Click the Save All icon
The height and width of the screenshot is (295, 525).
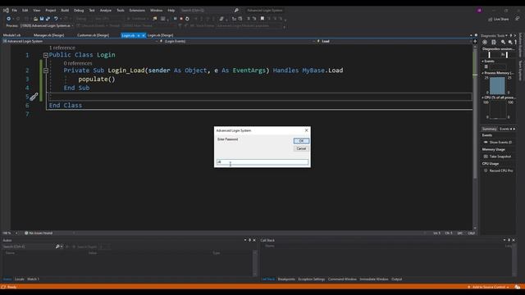tap(48, 19)
